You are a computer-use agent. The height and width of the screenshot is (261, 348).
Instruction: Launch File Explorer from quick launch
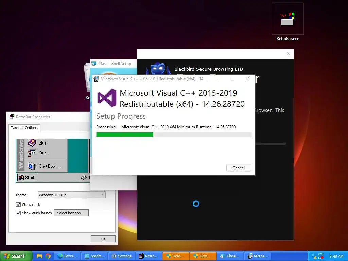coord(39,256)
